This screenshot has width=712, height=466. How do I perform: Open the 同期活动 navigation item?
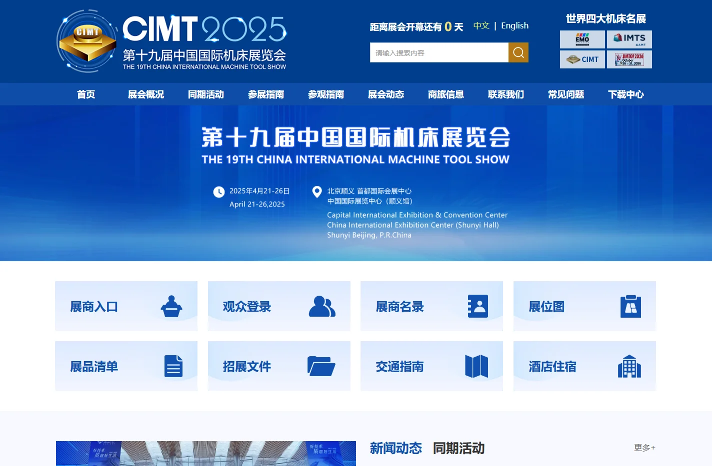pos(206,94)
